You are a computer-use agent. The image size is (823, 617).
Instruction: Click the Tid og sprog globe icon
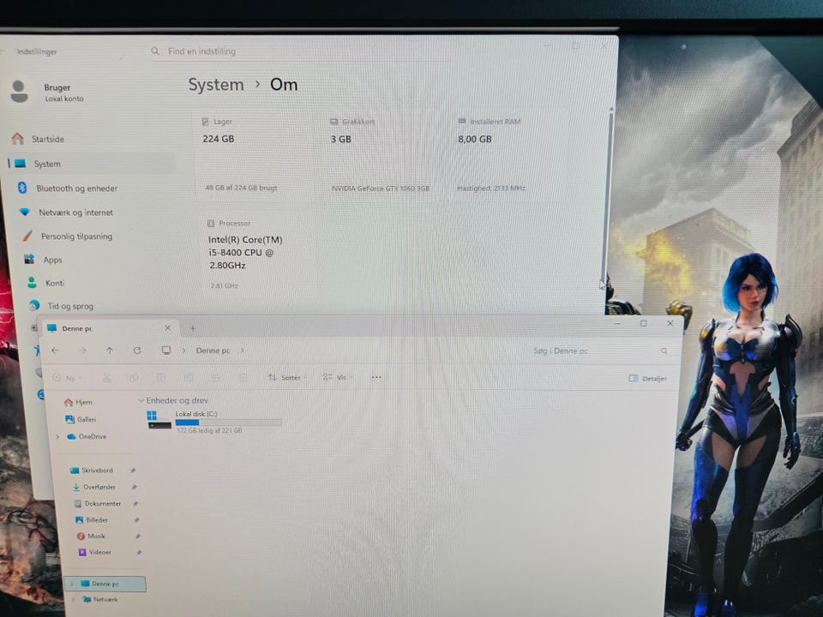(x=34, y=305)
